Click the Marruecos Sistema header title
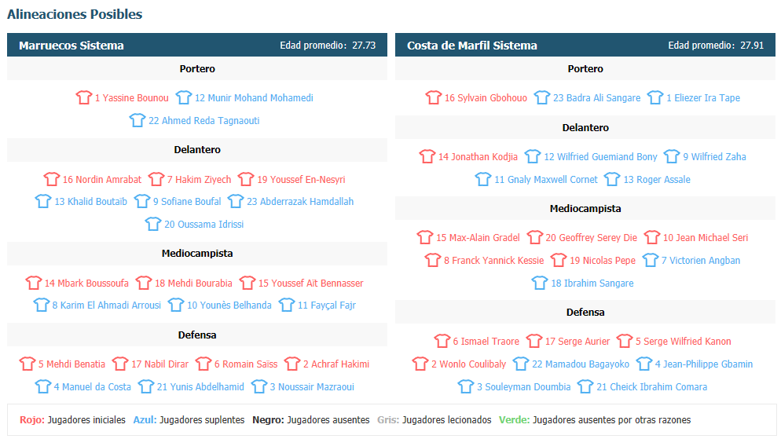The image size is (781, 439). tap(71, 46)
